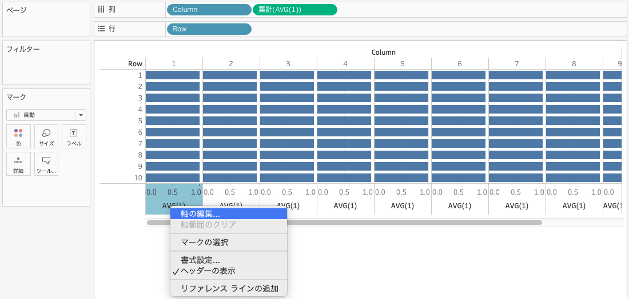This screenshot has height=299, width=629.
Task: Click the 列 shelf columns icon
Action: (101, 10)
